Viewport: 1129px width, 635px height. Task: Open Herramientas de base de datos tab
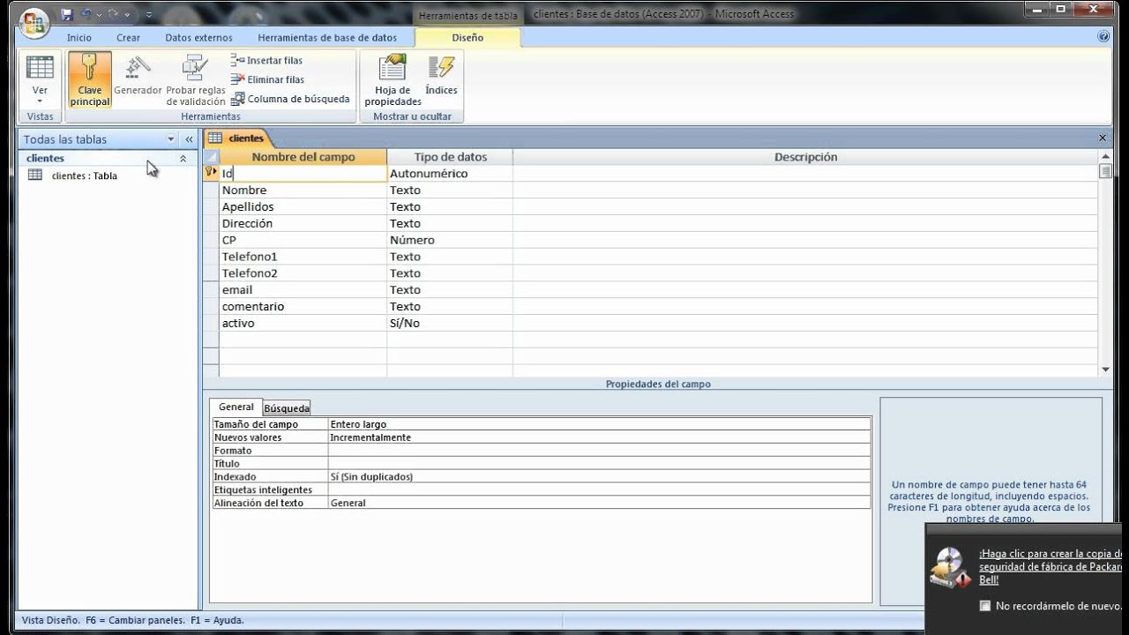(327, 38)
